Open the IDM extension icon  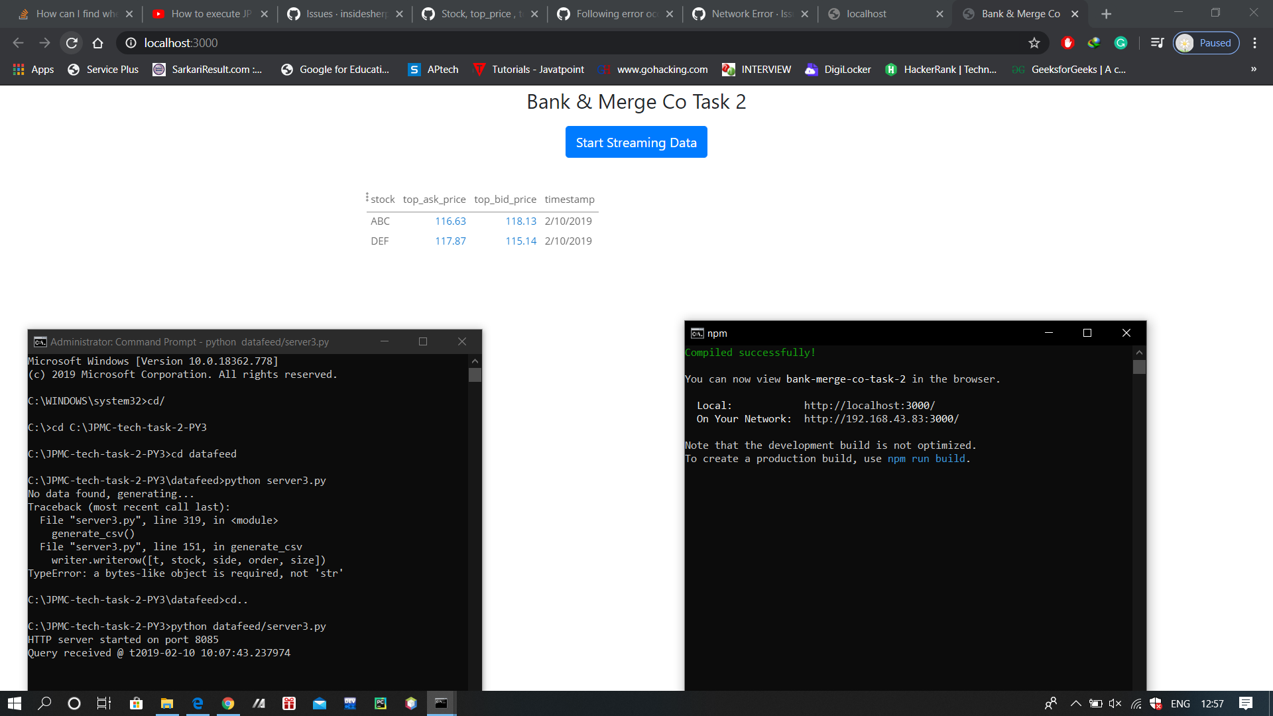[1094, 42]
